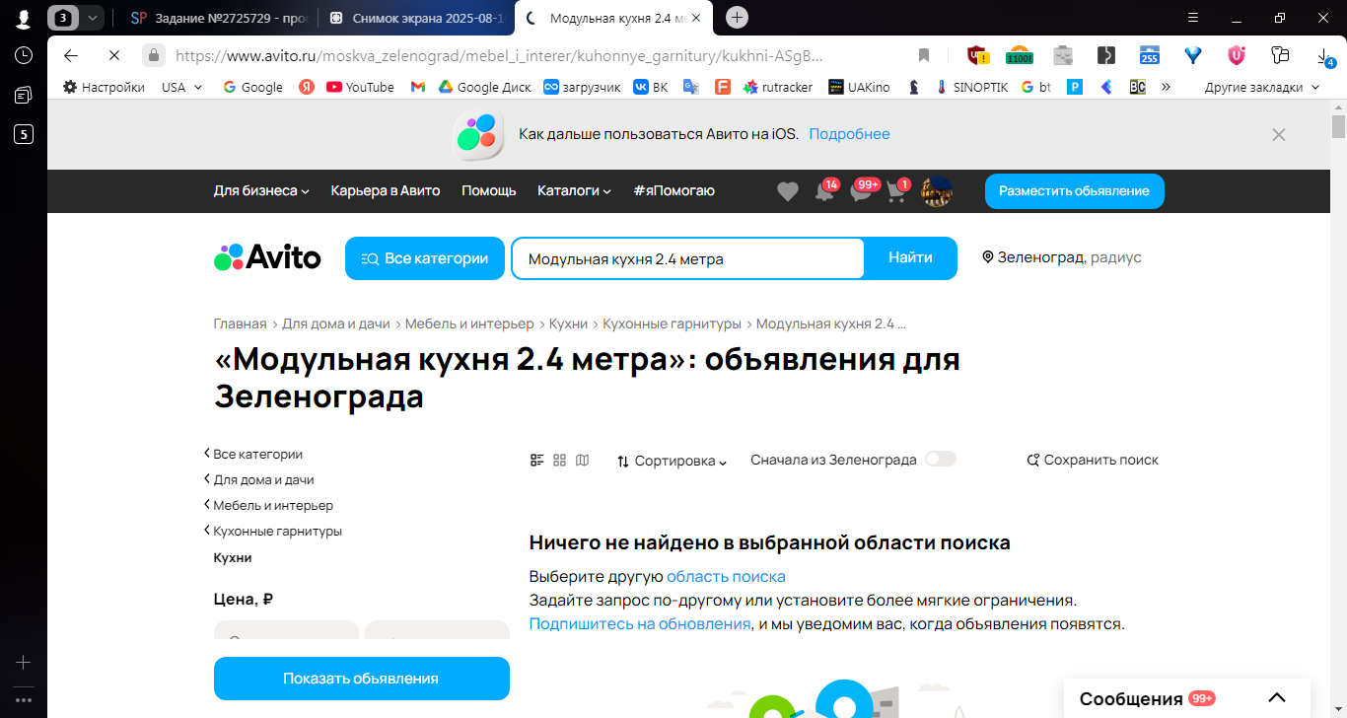Toggle Сначала из Зеленограда switch
1347x718 pixels.
(941, 459)
